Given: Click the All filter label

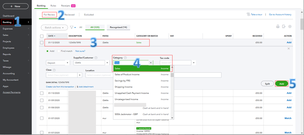Looking at the screenshot, I should (81, 27).
